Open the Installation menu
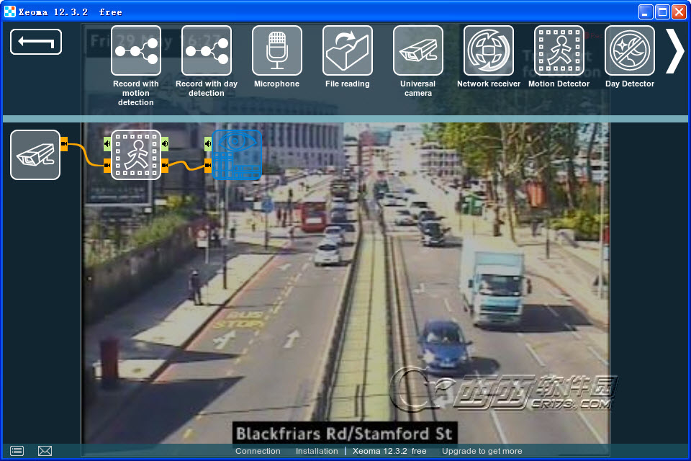The width and height of the screenshot is (691, 461). click(317, 451)
